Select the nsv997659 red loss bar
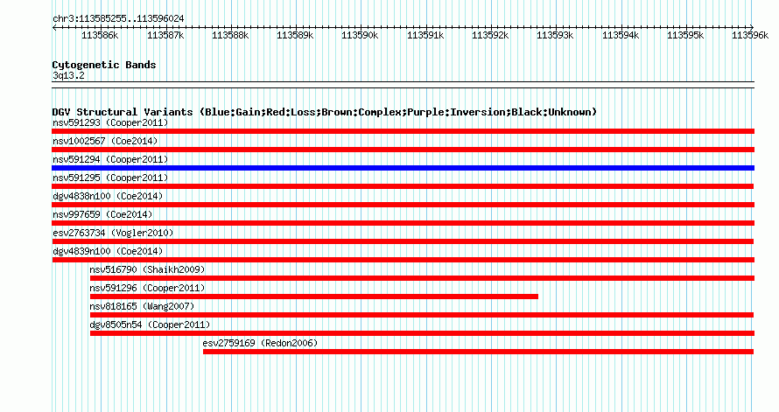This screenshot has height=412, width=779. (403, 223)
